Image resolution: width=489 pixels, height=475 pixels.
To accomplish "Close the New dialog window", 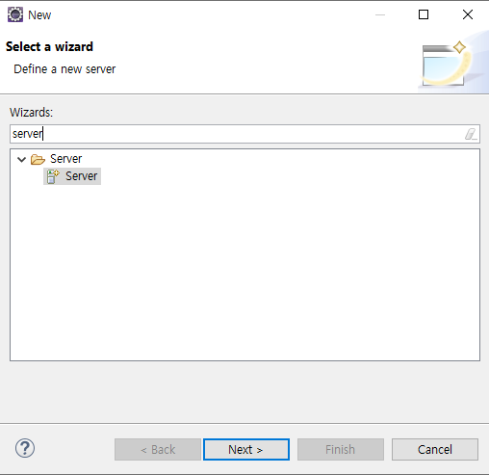I will coord(468,14).
